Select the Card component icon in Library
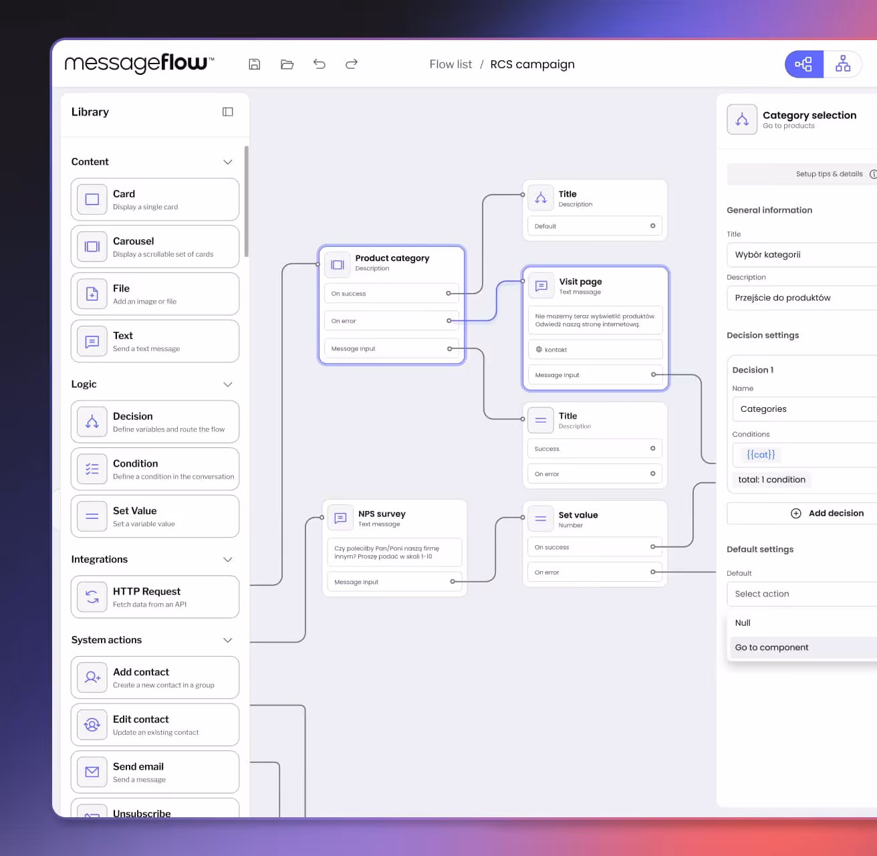 point(92,199)
